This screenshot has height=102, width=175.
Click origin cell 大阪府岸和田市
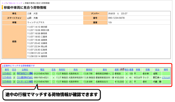click(76, 78)
